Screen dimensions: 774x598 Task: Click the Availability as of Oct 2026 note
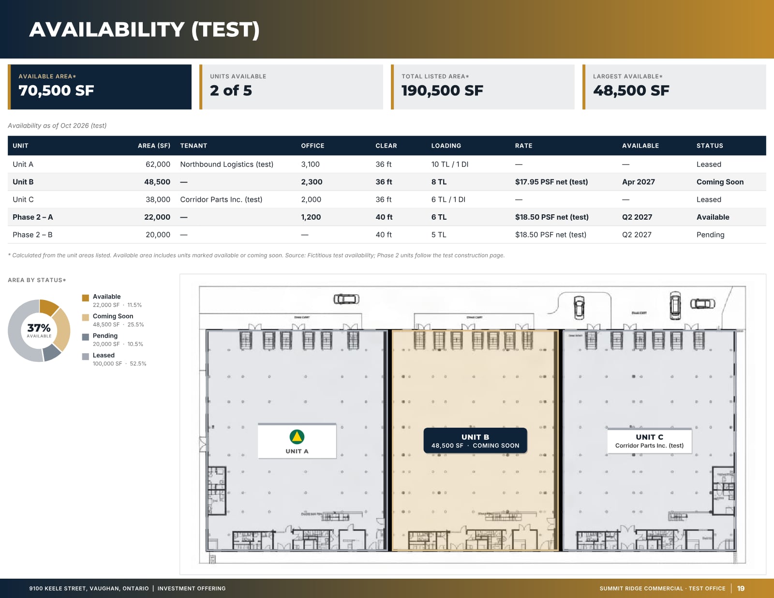coord(57,126)
